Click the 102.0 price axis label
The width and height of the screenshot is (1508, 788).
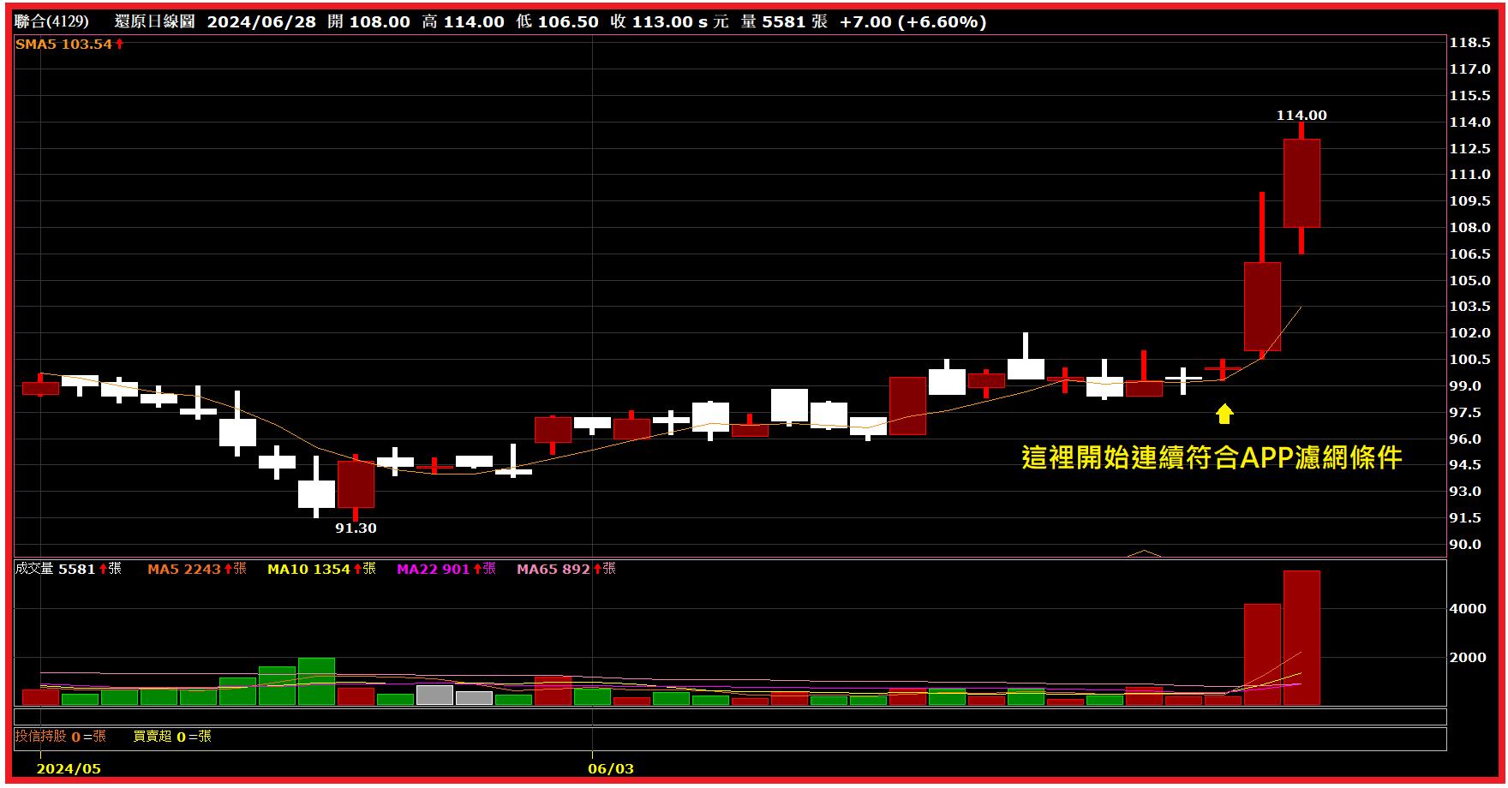click(x=1469, y=332)
